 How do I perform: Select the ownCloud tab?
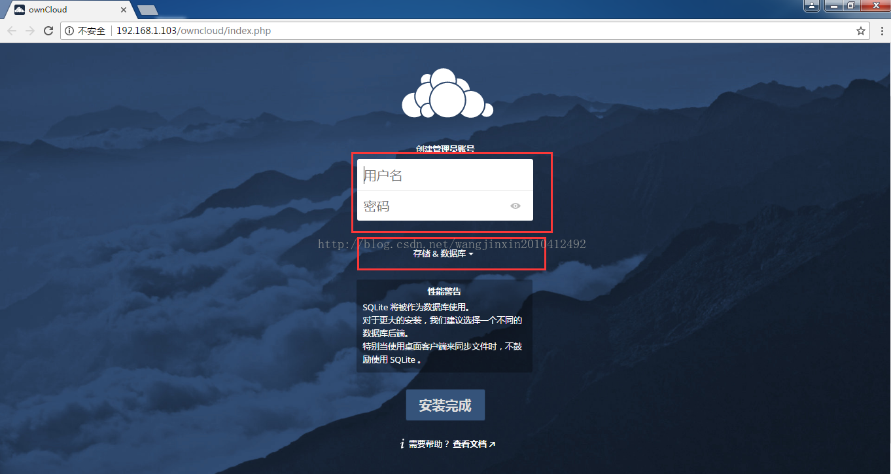click(x=68, y=10)
